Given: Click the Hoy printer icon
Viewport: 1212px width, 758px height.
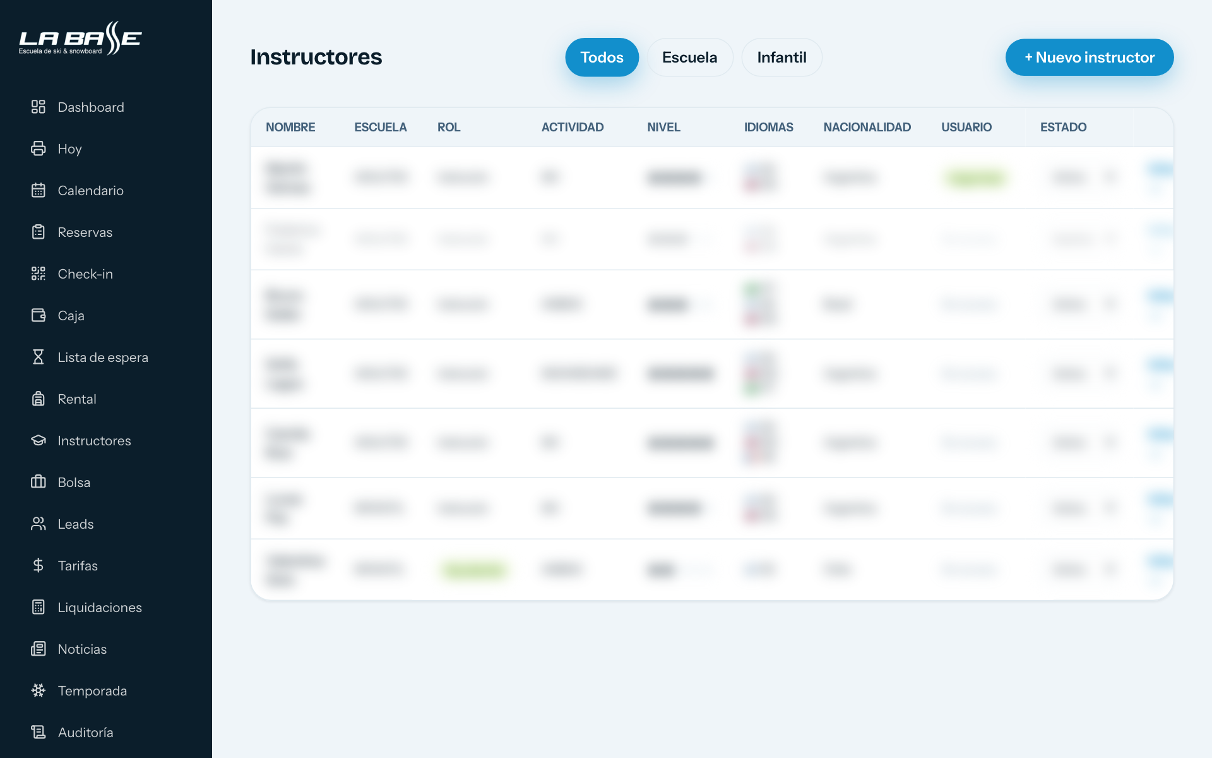Looking at the screenshot, I should pyautogui.click(x=39, y=148).
